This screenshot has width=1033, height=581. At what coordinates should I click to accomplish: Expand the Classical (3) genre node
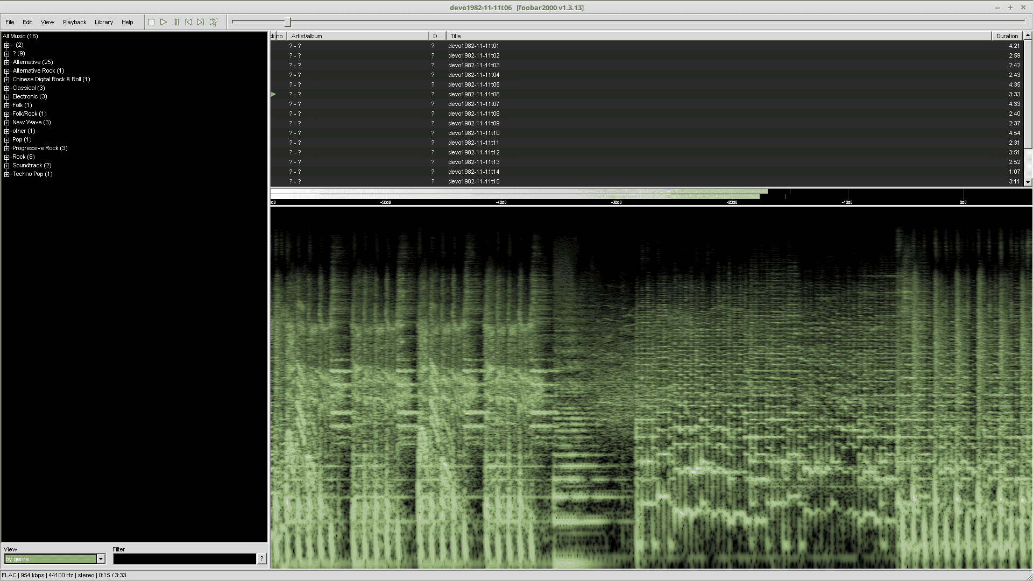point(7,88)
